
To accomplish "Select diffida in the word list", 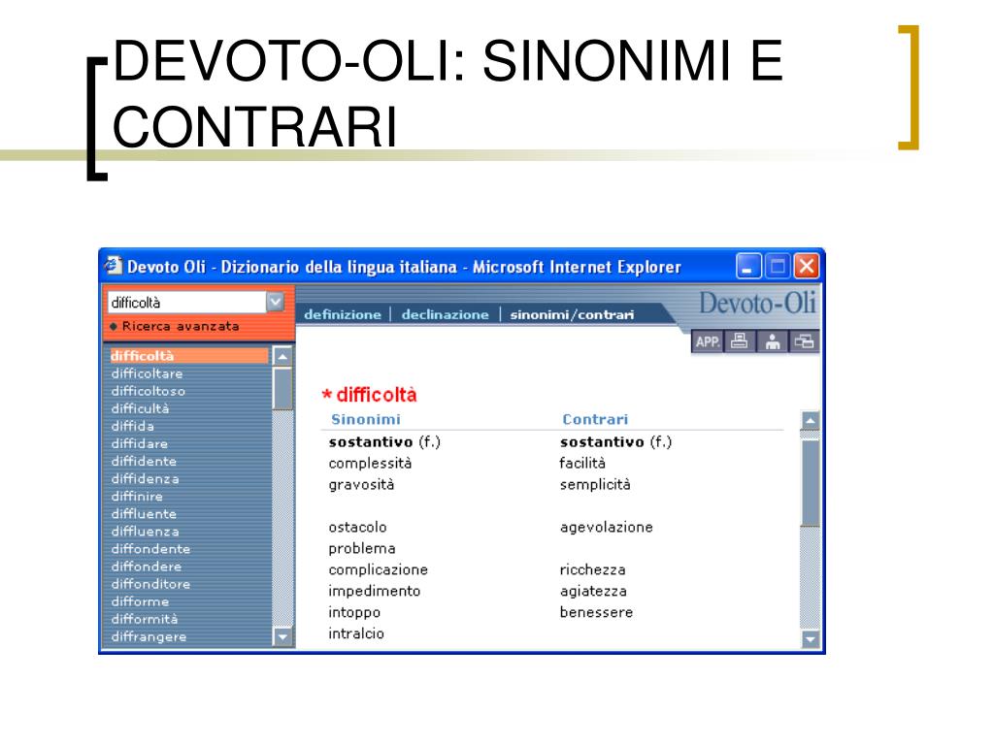I will 132,427.
